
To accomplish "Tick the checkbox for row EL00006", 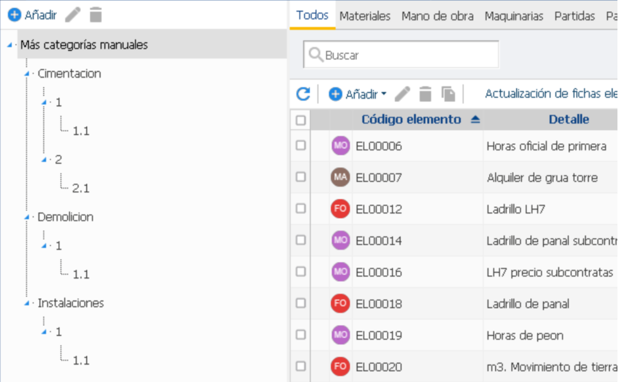I will coord(301,146).
